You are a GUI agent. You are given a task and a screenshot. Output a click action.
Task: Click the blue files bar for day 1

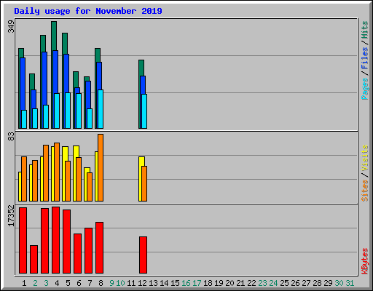pos(23,84)
